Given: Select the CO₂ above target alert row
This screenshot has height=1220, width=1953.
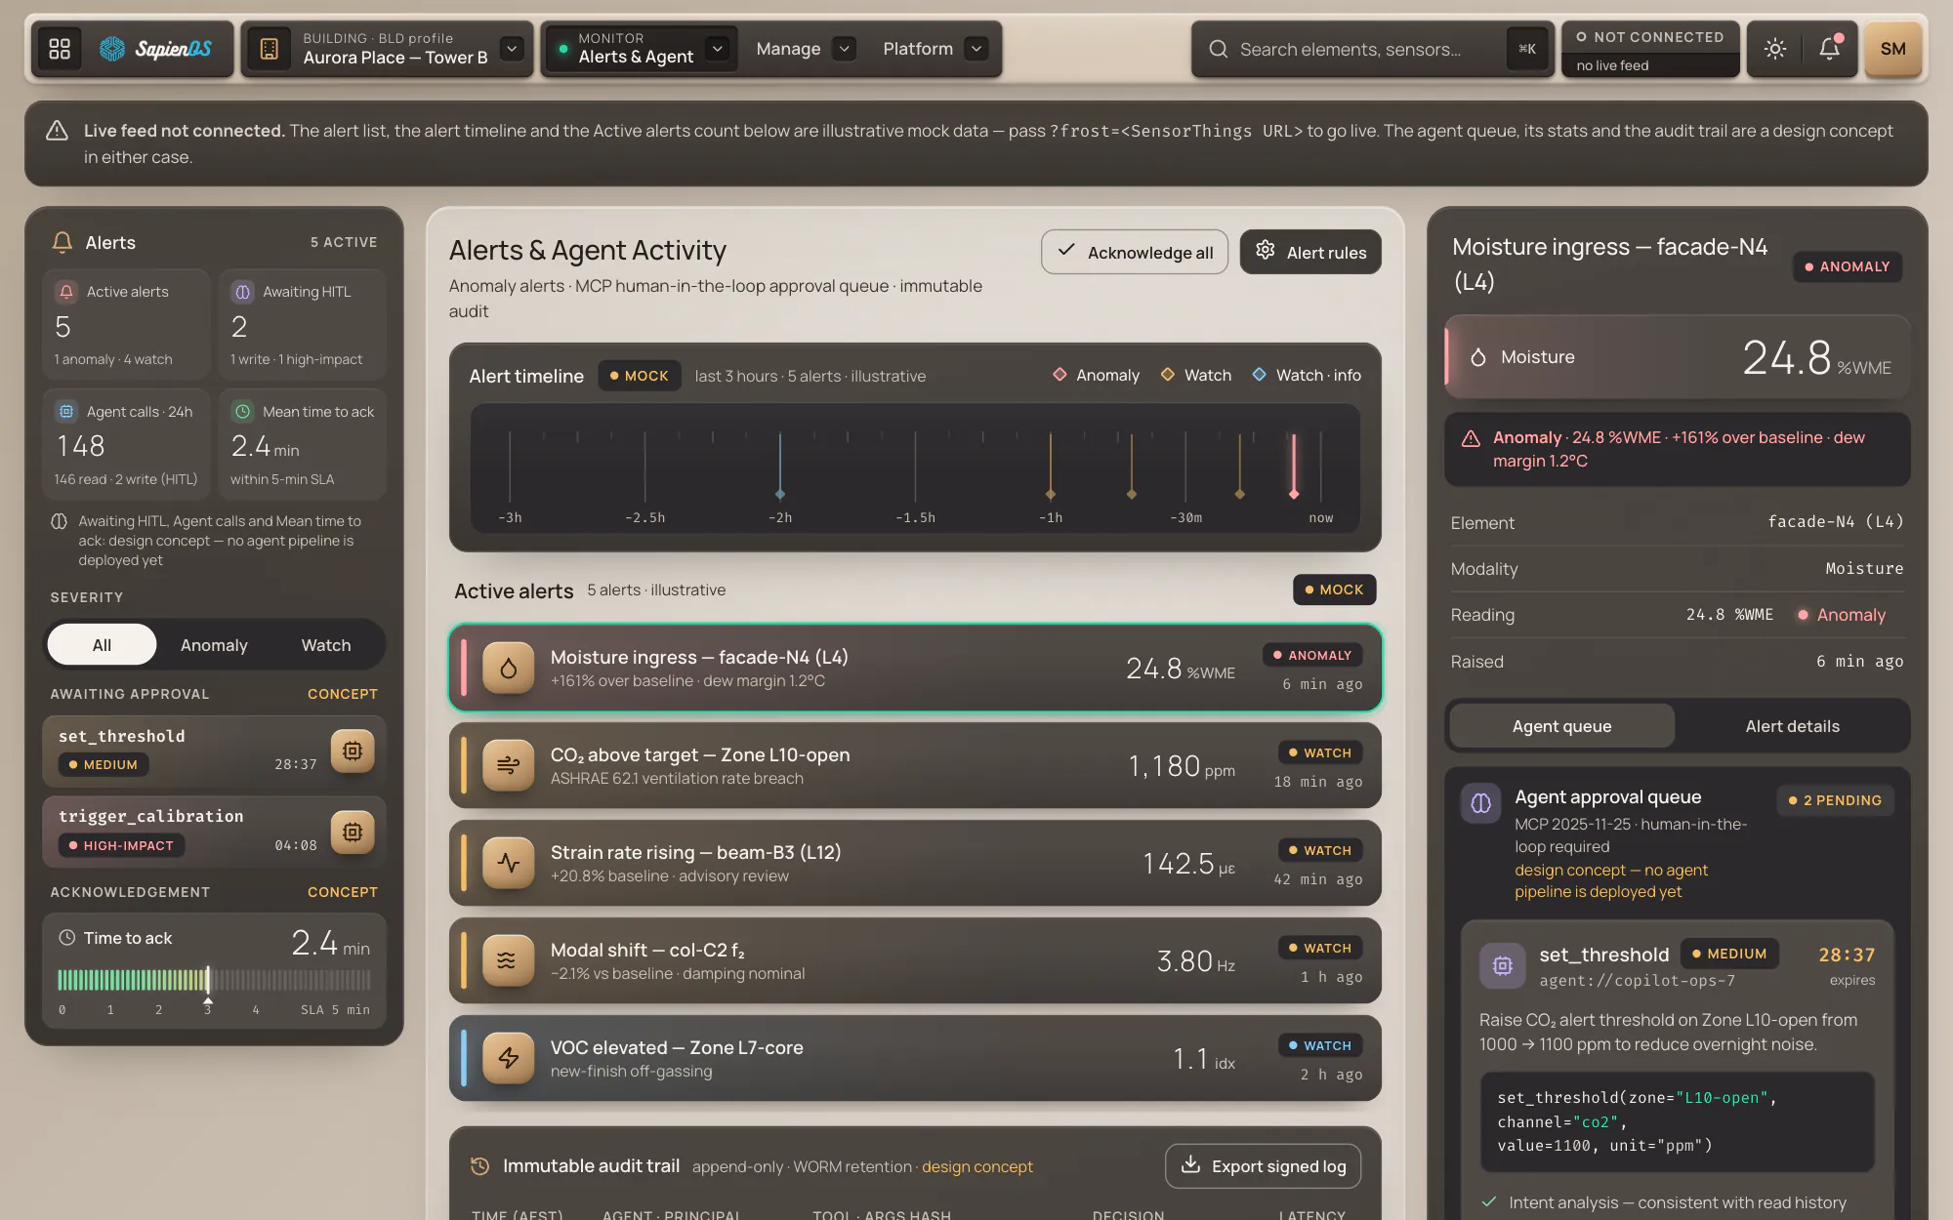Looking at the screenshot, I should pyautogui.click(x=915, y=765).
